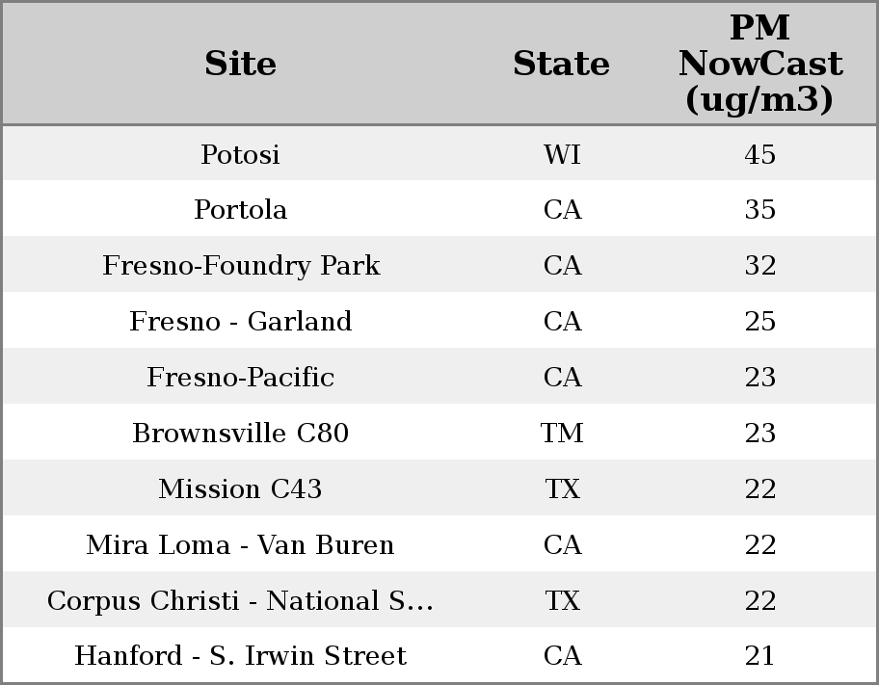Select the TX state cell for Mission C43
This screenshot has height=685, width=879.
562,489
